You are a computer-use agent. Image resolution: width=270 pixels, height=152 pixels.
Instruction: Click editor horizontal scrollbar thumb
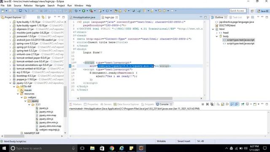[126, 98]
